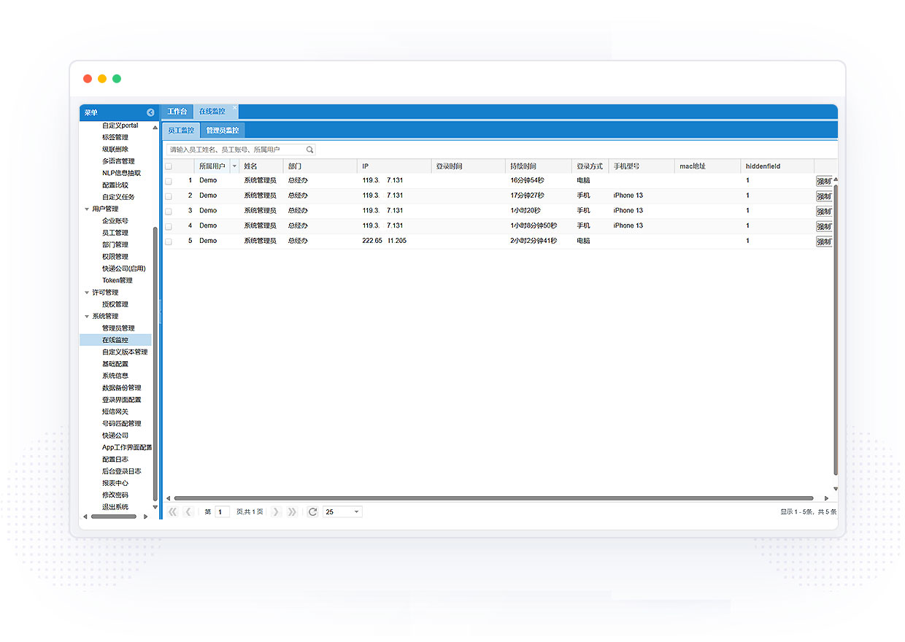Close the 在线监控 tab with its x
Image resolution: width=905 pixels, height=642 pixels.
point(234,108)
